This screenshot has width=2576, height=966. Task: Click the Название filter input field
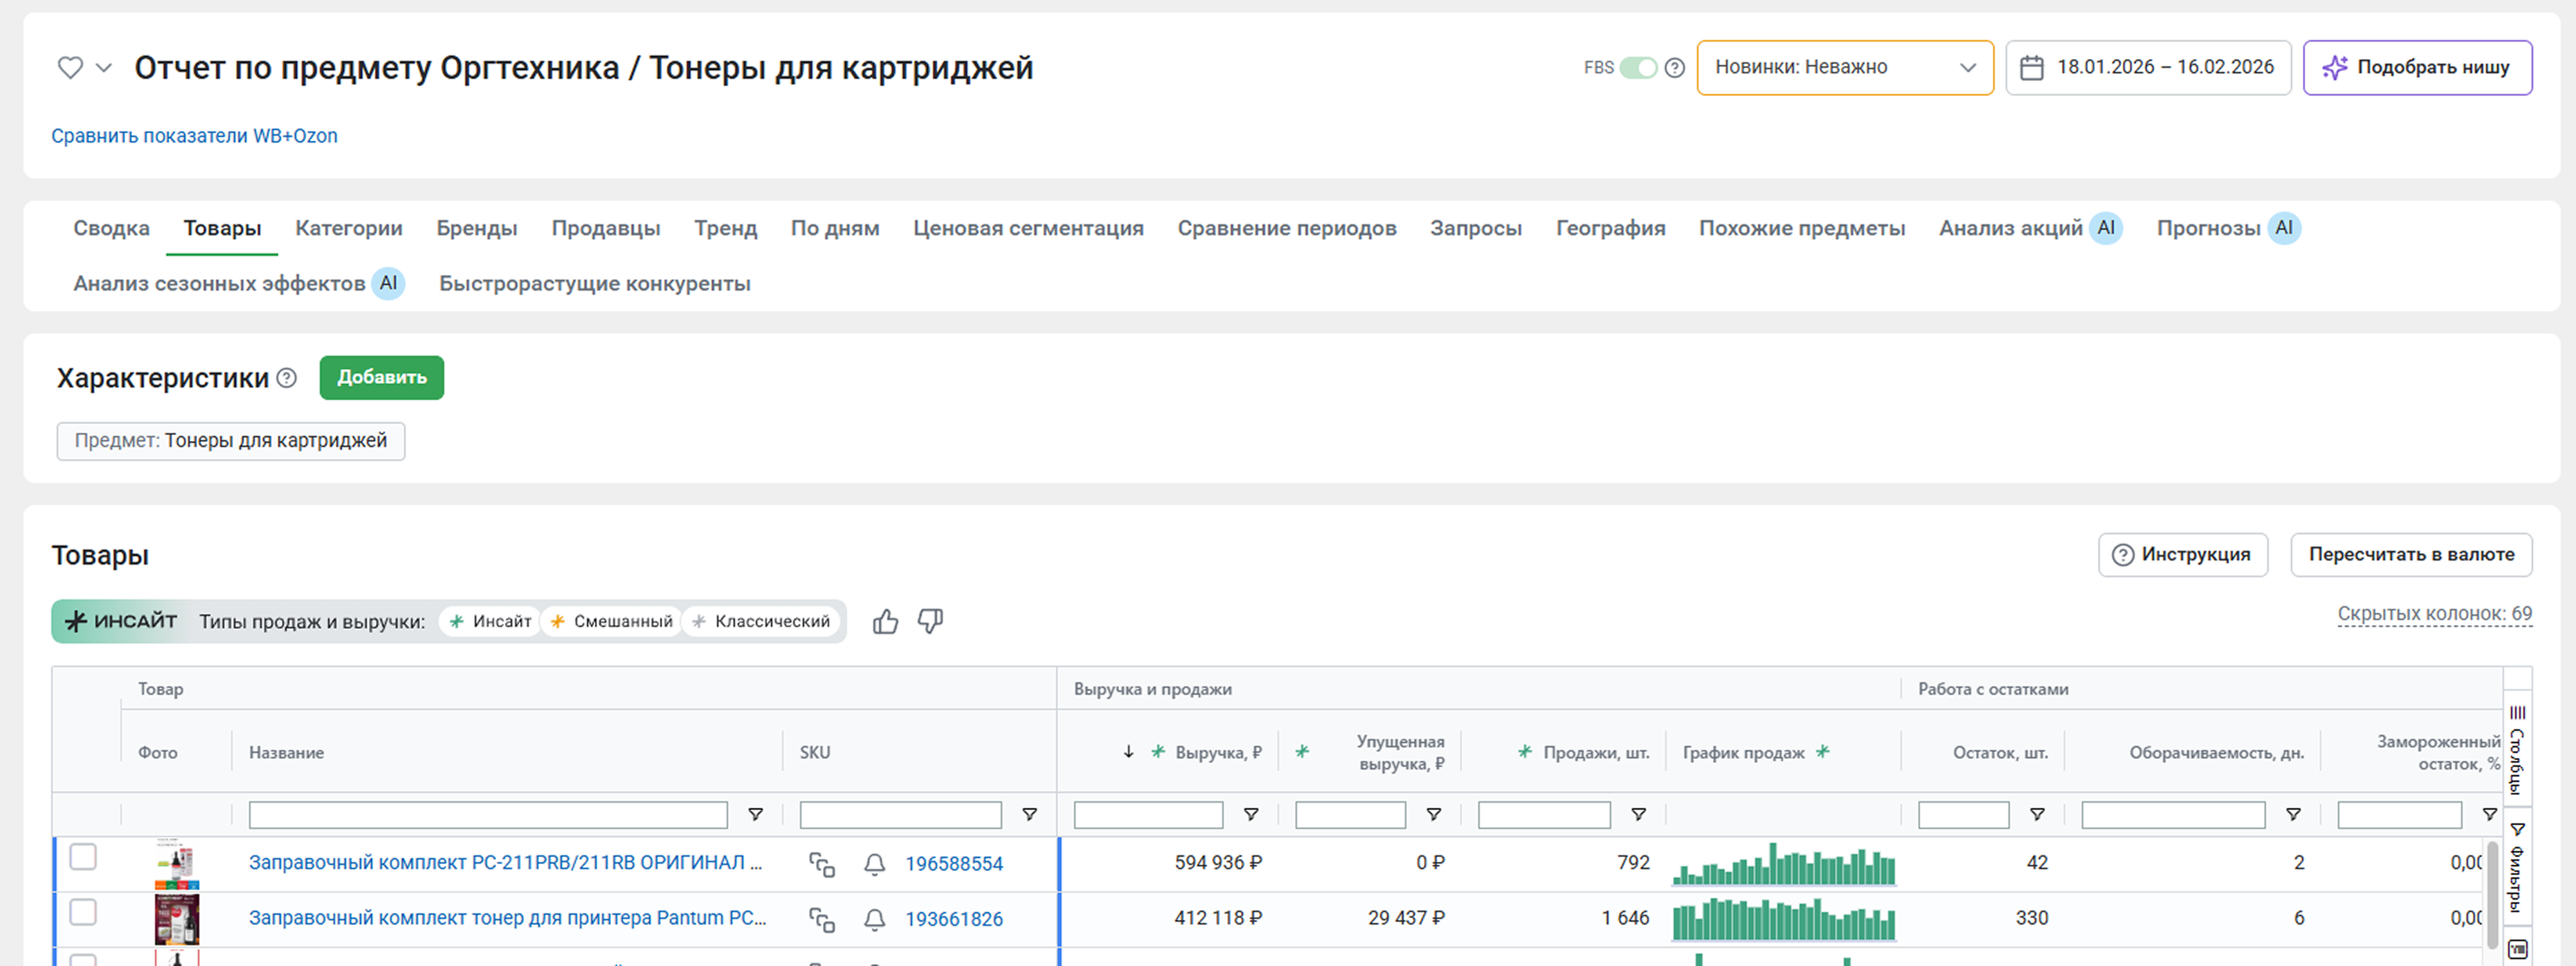coord(488,815)
